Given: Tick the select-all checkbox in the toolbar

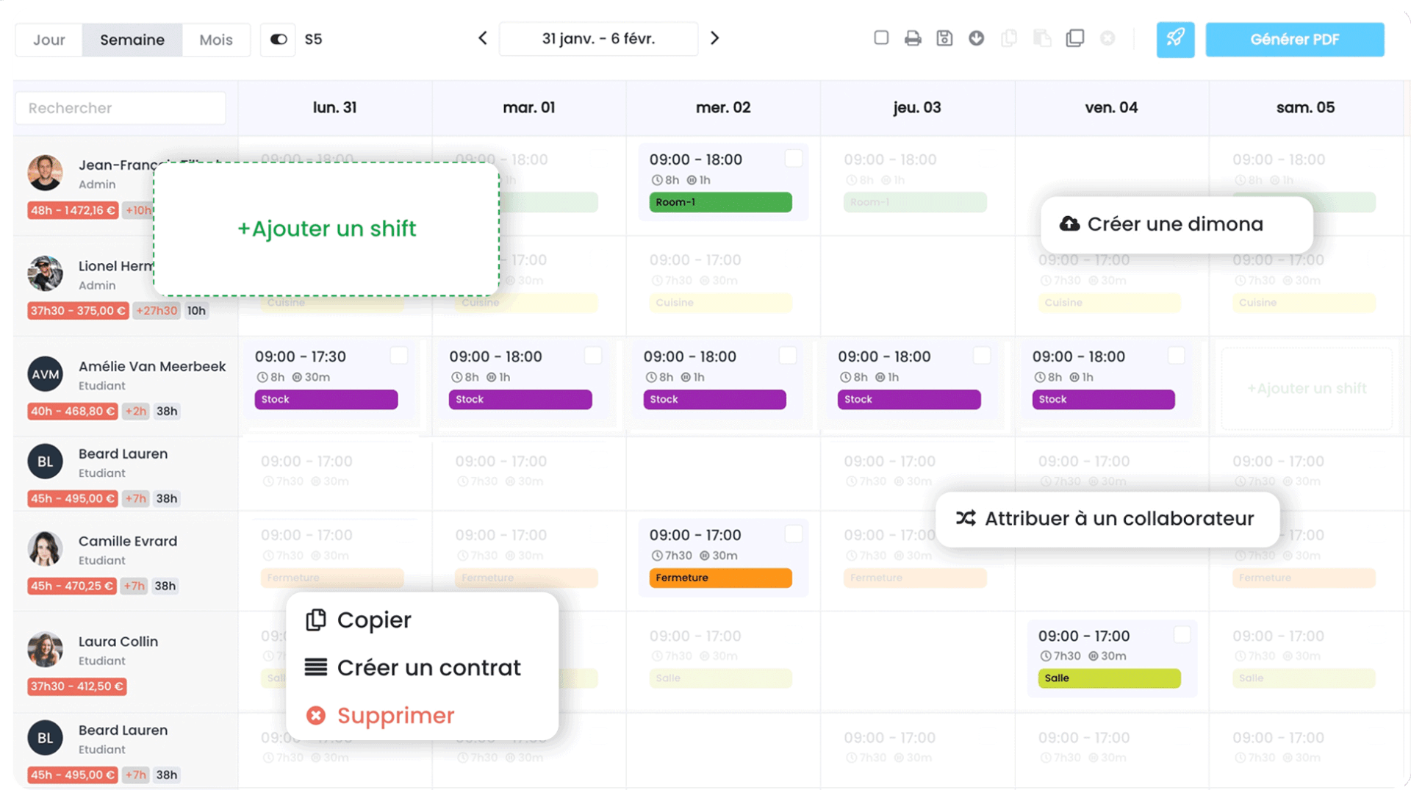Looking at the screenshot, I should pyautogui.click(x=881, y=37).
